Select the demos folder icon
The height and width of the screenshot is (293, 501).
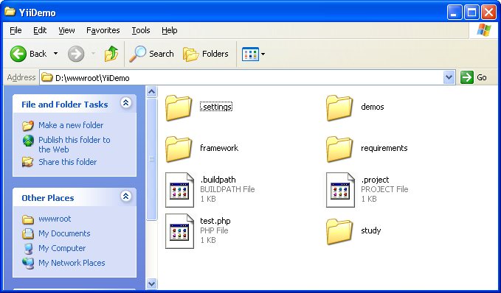point(339,107)
